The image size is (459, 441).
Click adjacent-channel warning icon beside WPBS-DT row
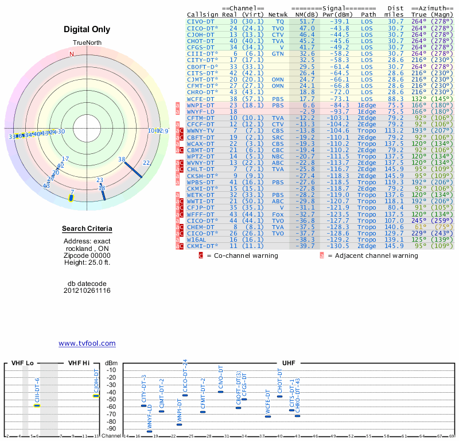click(178, 181)
